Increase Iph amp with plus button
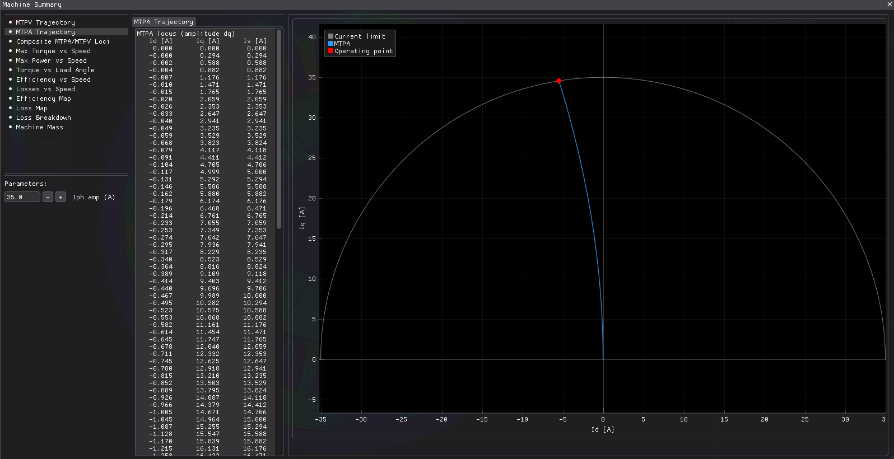This screenshot has width=894, height=459. coord(61,197)
